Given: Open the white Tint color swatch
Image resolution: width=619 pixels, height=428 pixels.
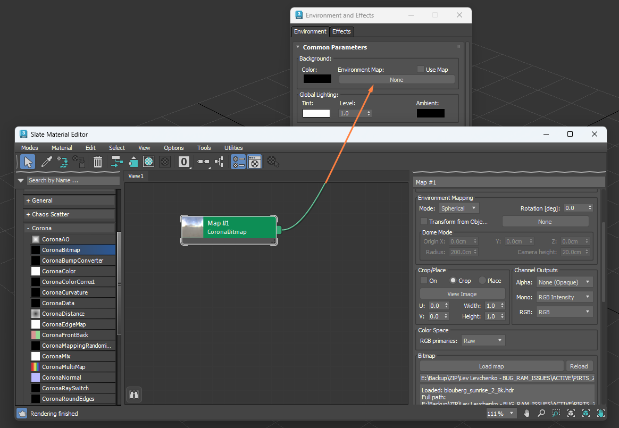Looking at the screenshot, I should (316, 113).
